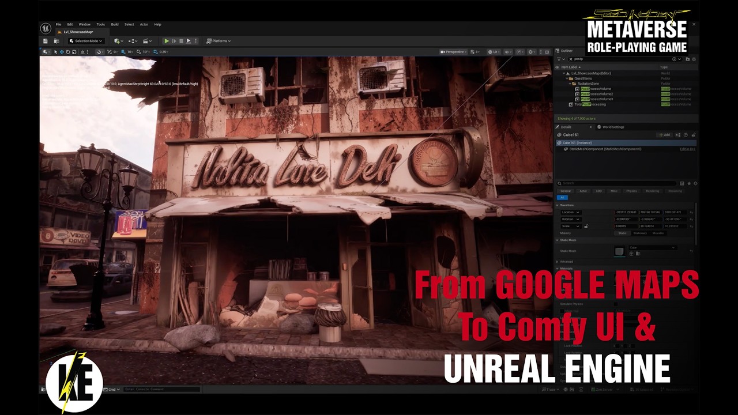Stop the play session with the Stop button
Image resolution: width=738 pixels, height=415 pixels.
coord(181,41)
